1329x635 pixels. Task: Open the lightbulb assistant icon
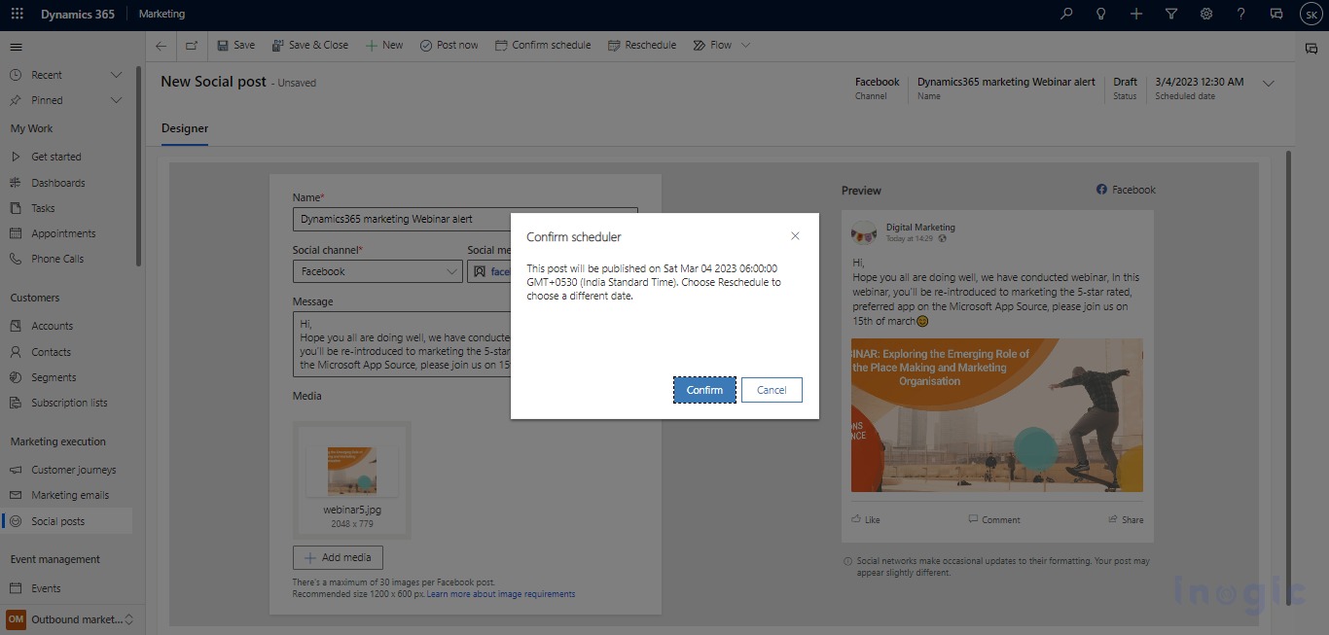pos(1101,15)
